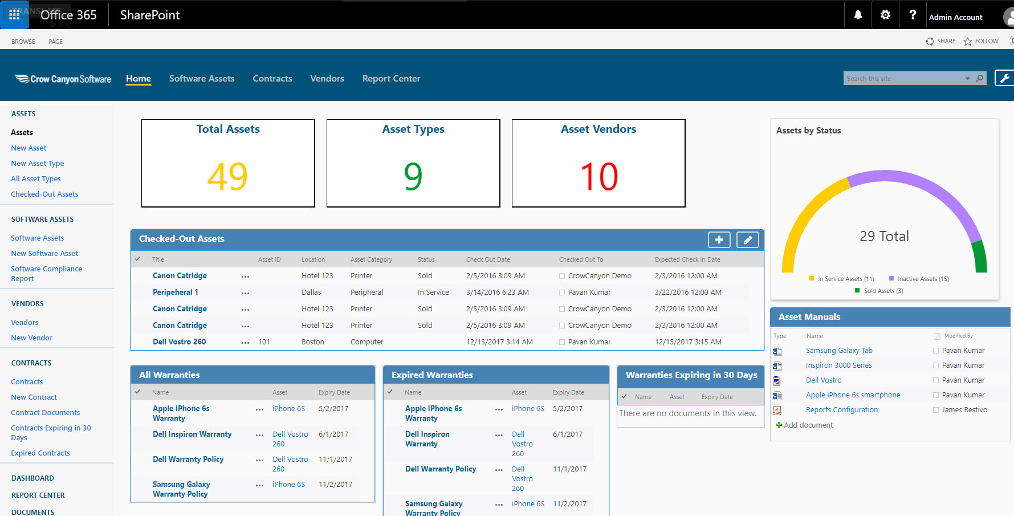1014x516 pixels.
Task: Click the green plus Add document icon
Action: tap(779, 425)
